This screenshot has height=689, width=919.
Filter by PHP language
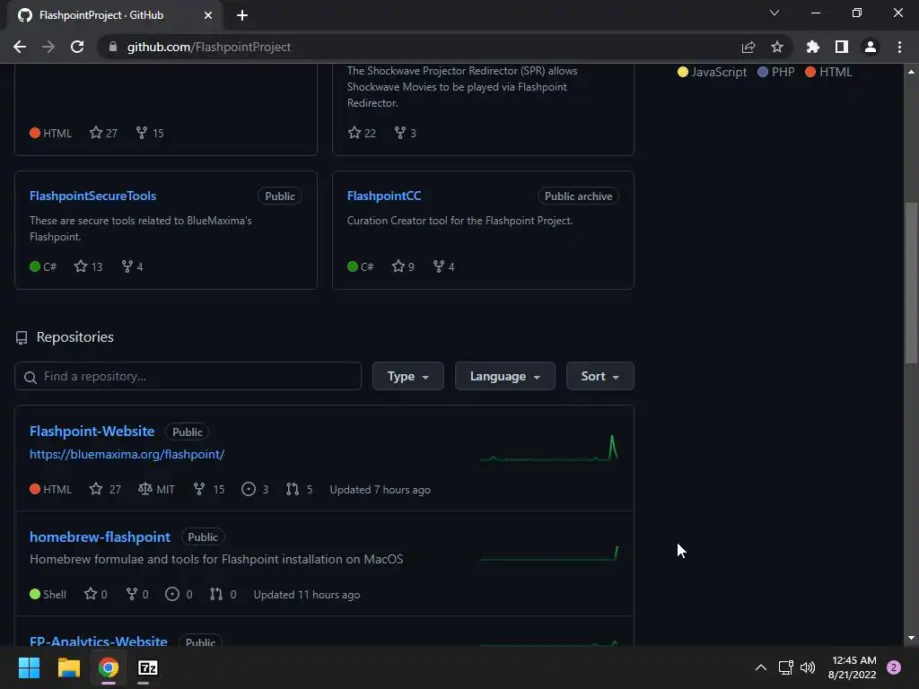click(776, 72)
